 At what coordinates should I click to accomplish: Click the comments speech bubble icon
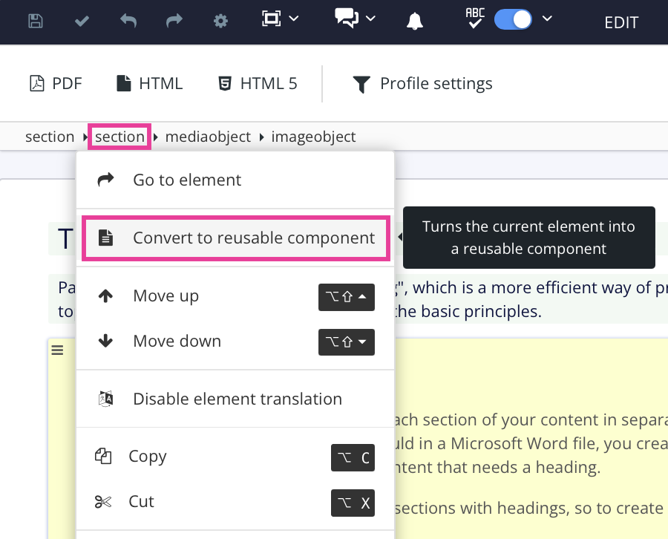tap(347, 19)
